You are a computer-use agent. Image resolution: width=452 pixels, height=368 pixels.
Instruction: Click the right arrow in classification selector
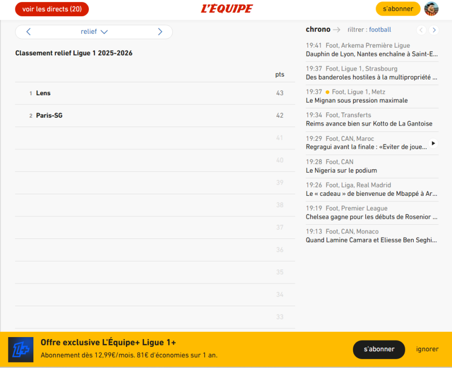160,32
